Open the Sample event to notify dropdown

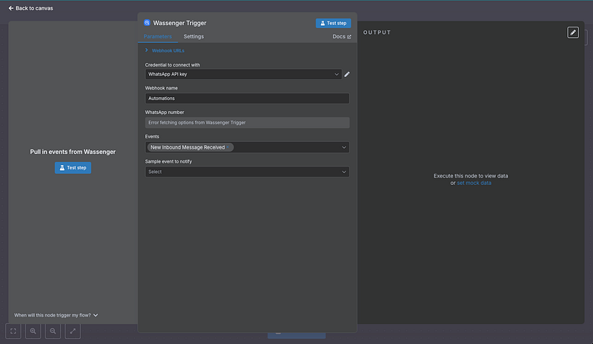(x=247, y=172)
